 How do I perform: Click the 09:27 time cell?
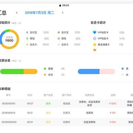30,103
